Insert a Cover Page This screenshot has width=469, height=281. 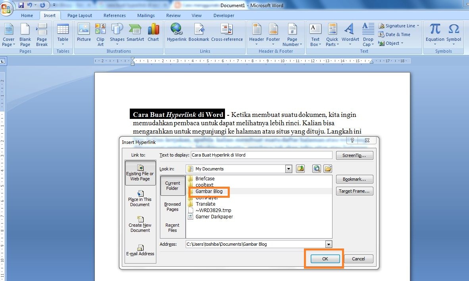[8, 35]
